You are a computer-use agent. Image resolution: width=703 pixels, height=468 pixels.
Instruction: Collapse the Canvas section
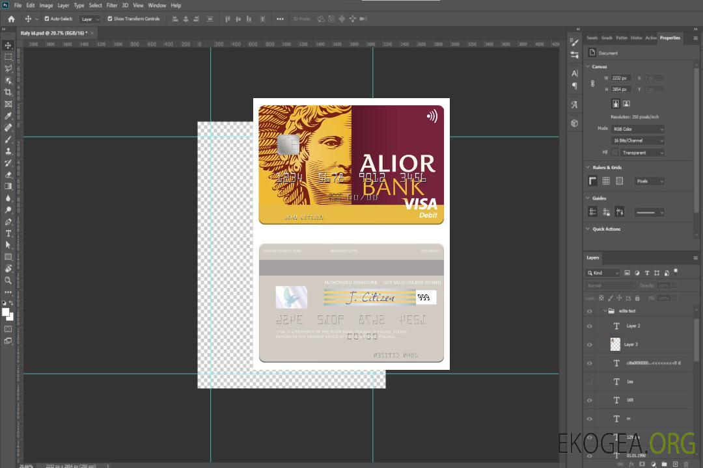pyautogui.click(x=588, y=67)
